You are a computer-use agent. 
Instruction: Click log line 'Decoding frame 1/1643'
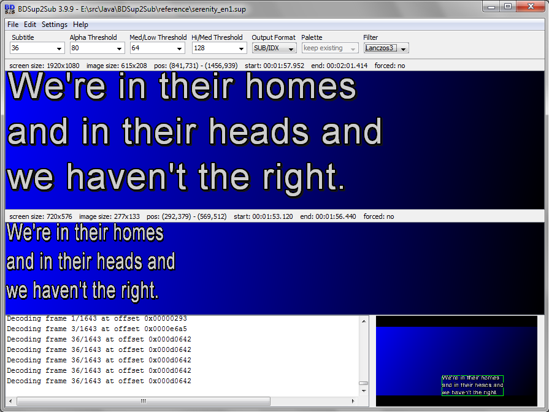[97, 319]
